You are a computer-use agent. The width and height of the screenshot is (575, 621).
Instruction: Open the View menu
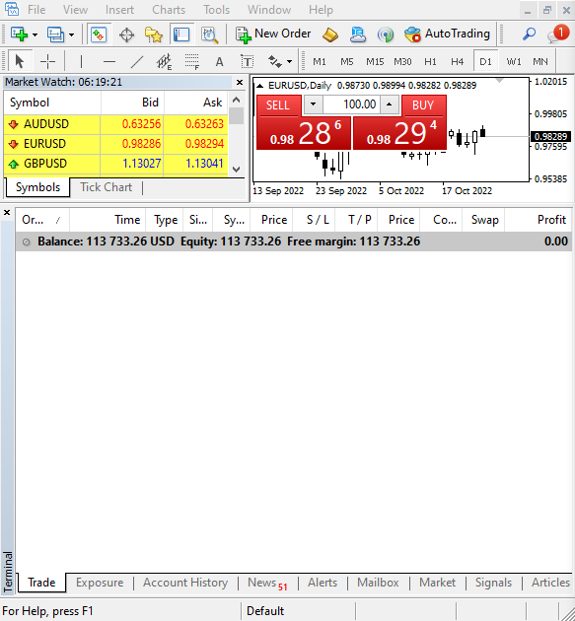[x=75, y=10]
